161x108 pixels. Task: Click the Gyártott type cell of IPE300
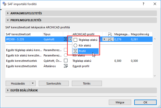49,39
